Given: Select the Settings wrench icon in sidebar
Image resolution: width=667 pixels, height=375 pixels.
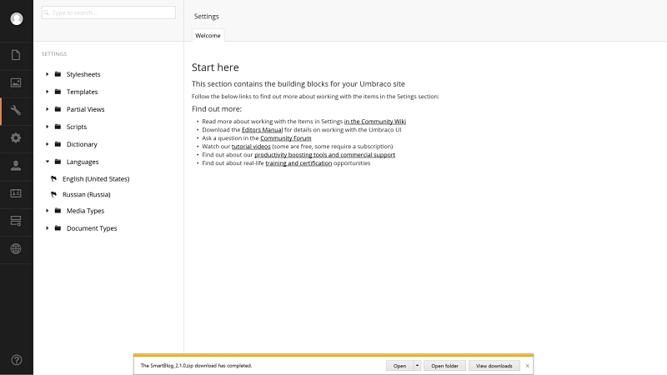Looking at the screenshot, I should 17,110.
